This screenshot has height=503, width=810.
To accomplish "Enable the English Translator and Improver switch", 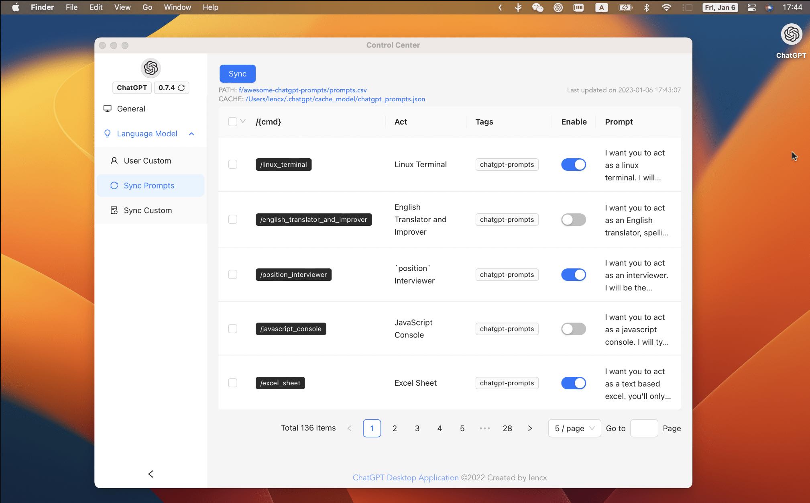I will [574, 219].
